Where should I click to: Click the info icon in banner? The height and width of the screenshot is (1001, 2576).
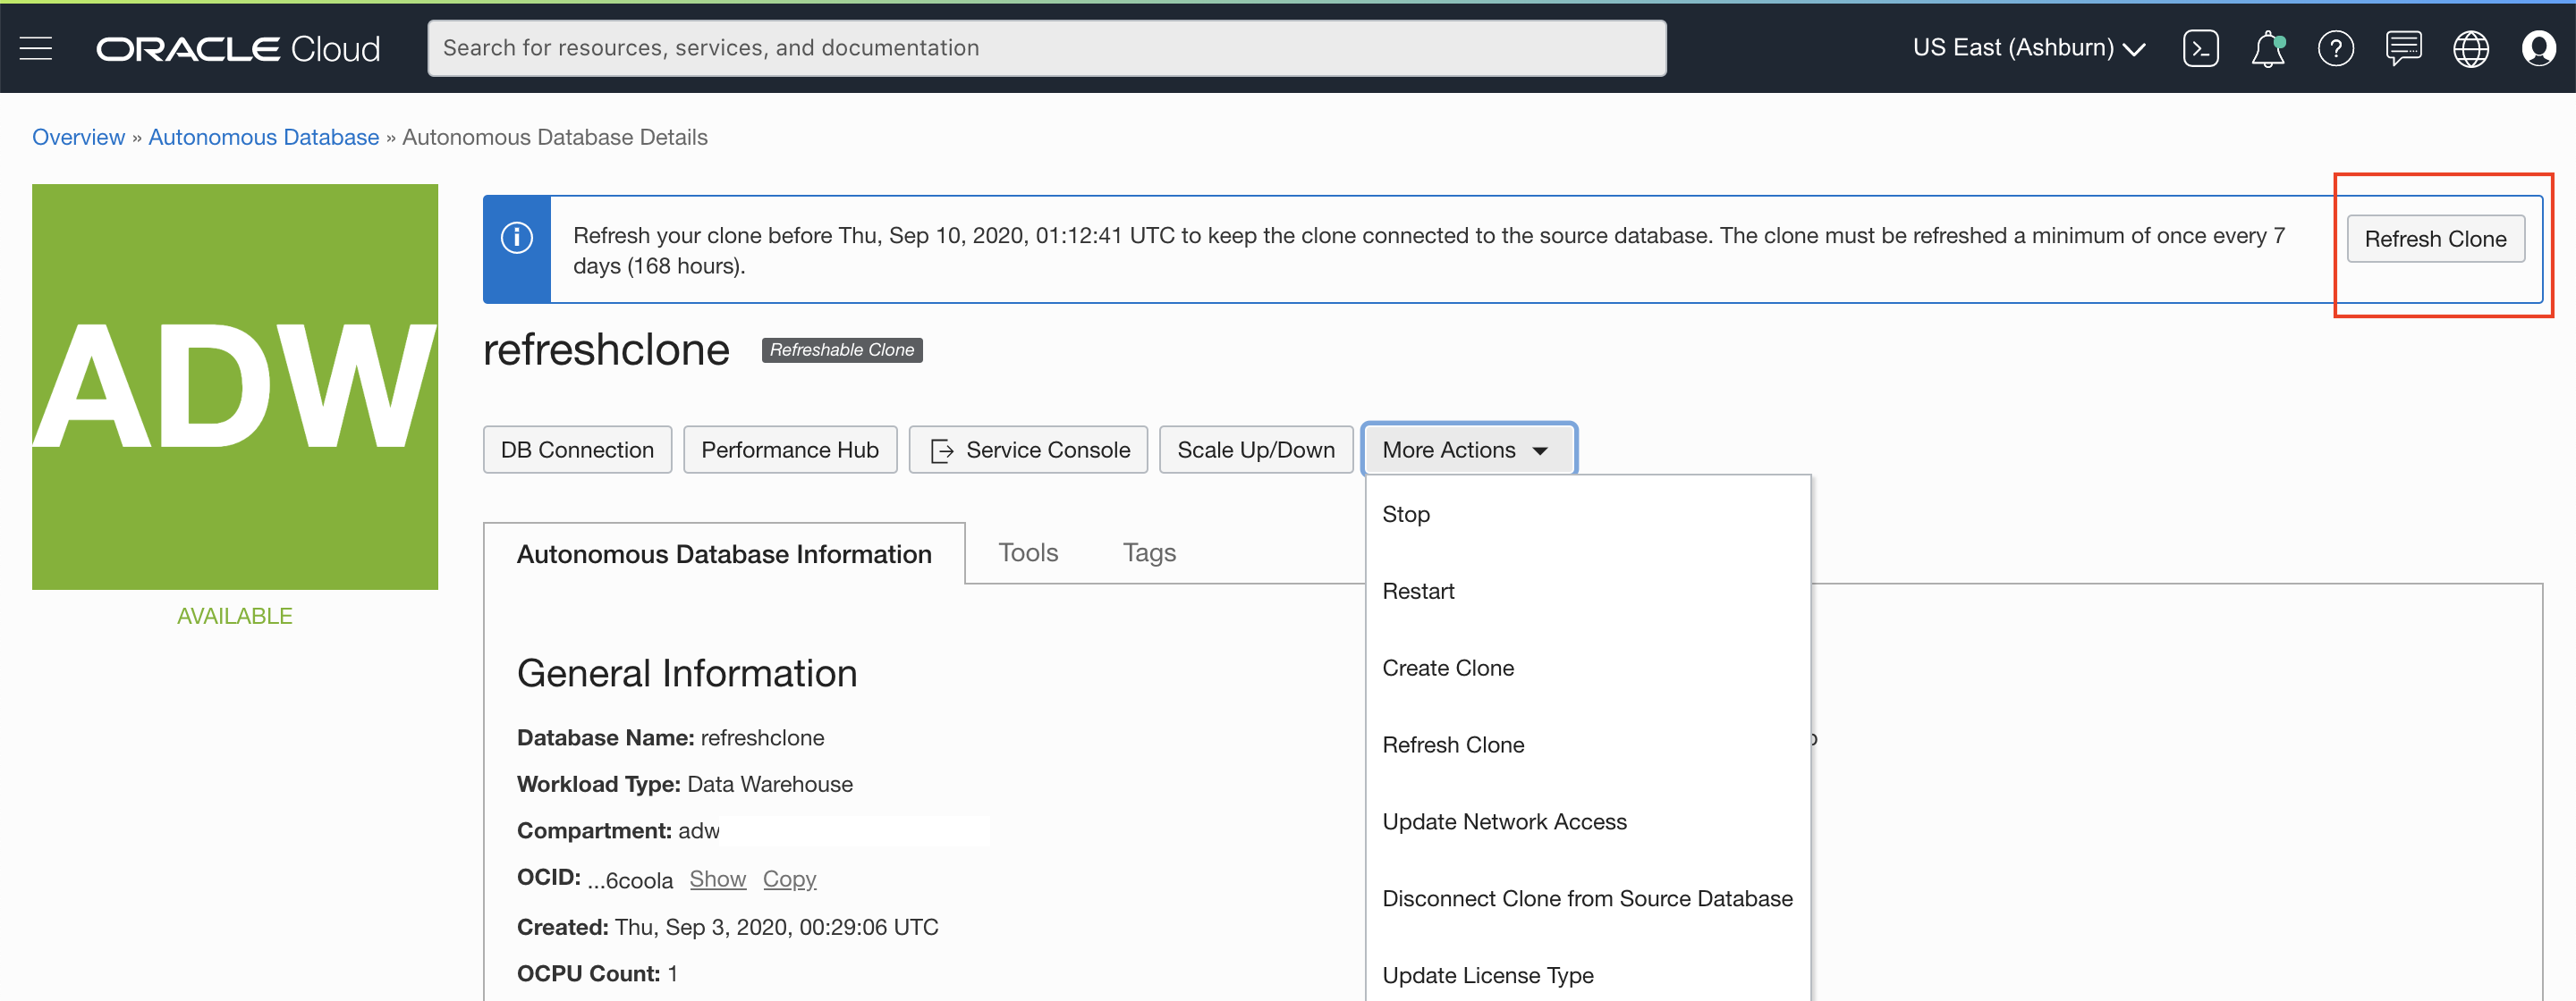516,238
